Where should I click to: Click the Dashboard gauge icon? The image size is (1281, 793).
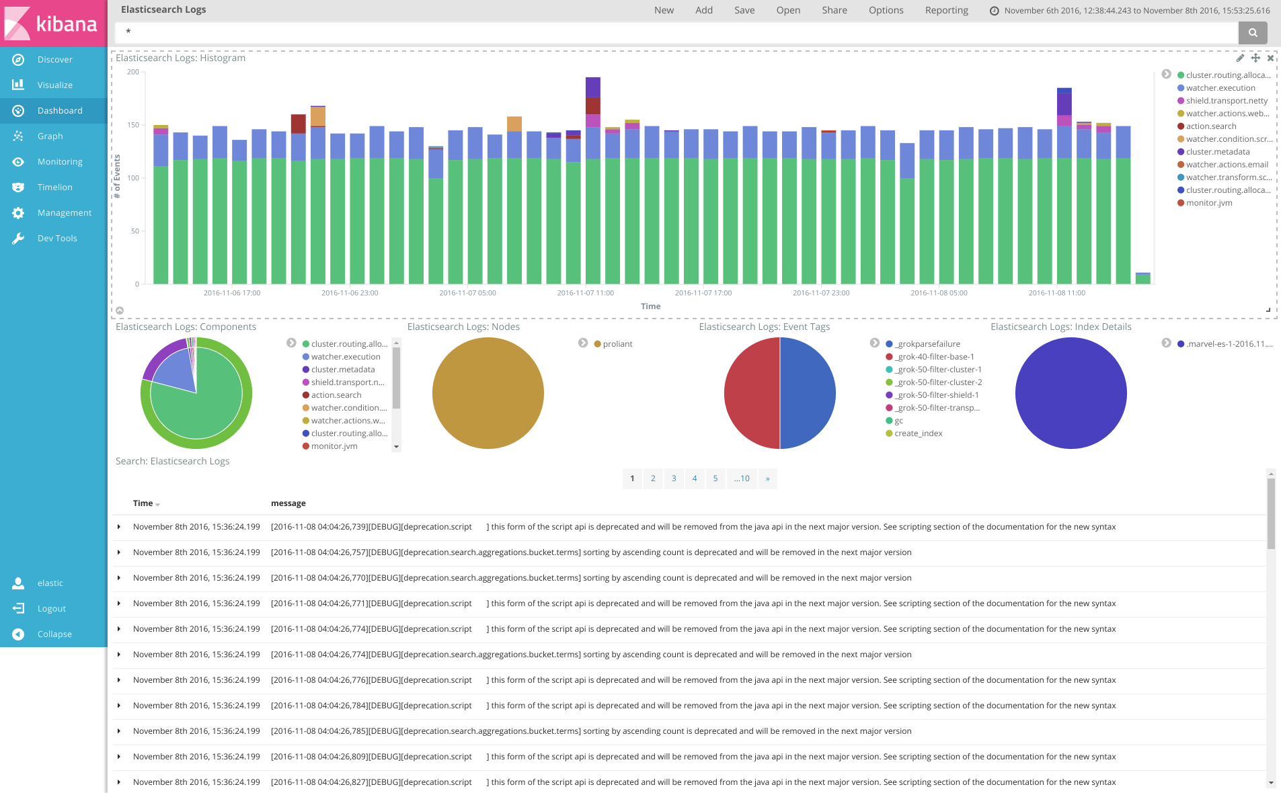(x=18, y=111)
